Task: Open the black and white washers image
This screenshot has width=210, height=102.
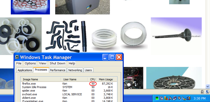Action: coord(21,36)
